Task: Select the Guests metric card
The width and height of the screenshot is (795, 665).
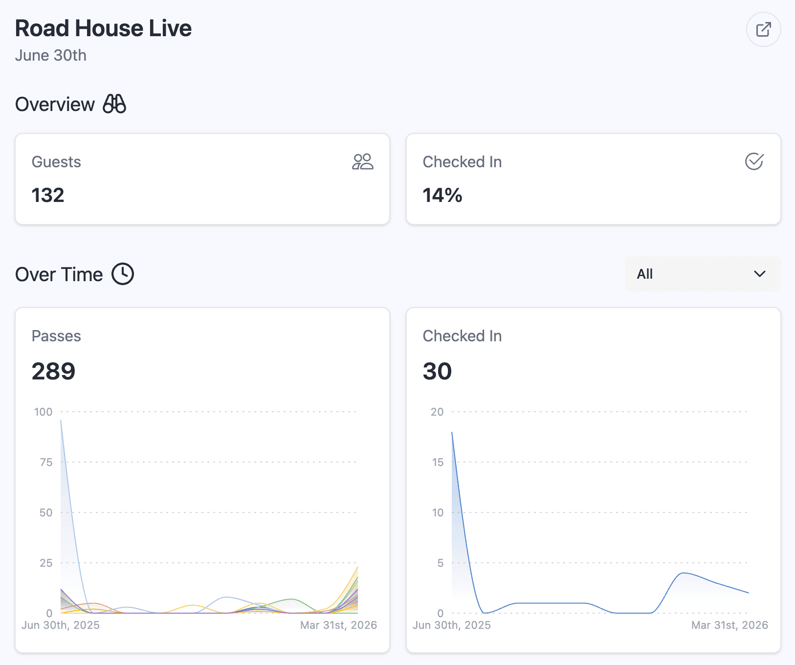Action: (x=202, y=179)
